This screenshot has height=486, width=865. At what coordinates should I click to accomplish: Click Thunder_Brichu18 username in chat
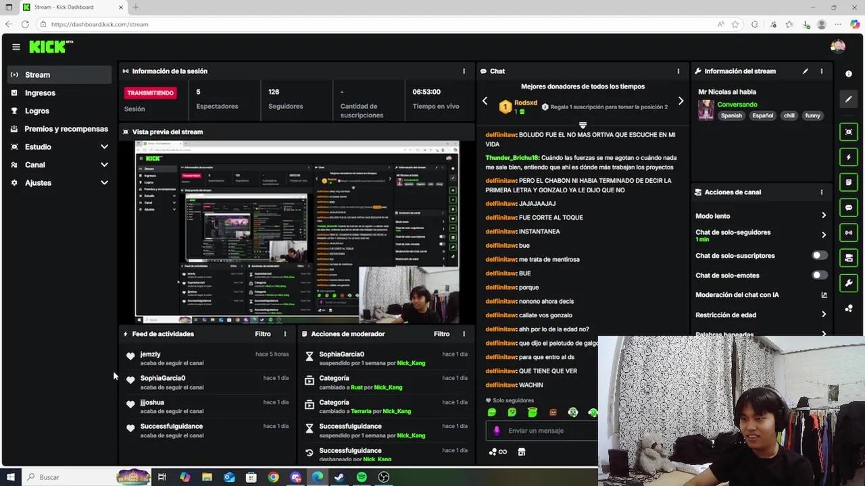click(512, 158)
